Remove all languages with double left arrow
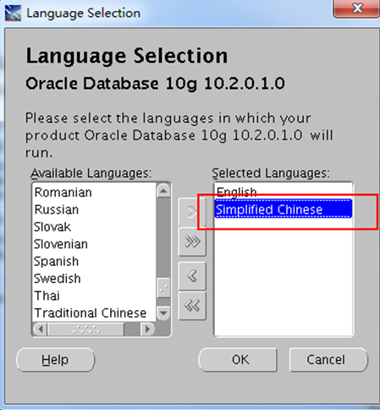The width and height of the screenshot is (380, 410). 192,306
